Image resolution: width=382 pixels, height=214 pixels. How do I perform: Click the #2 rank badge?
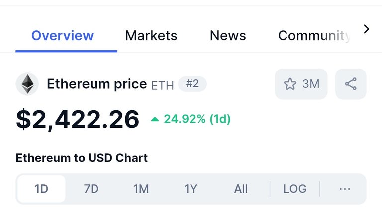pos(192,84)
